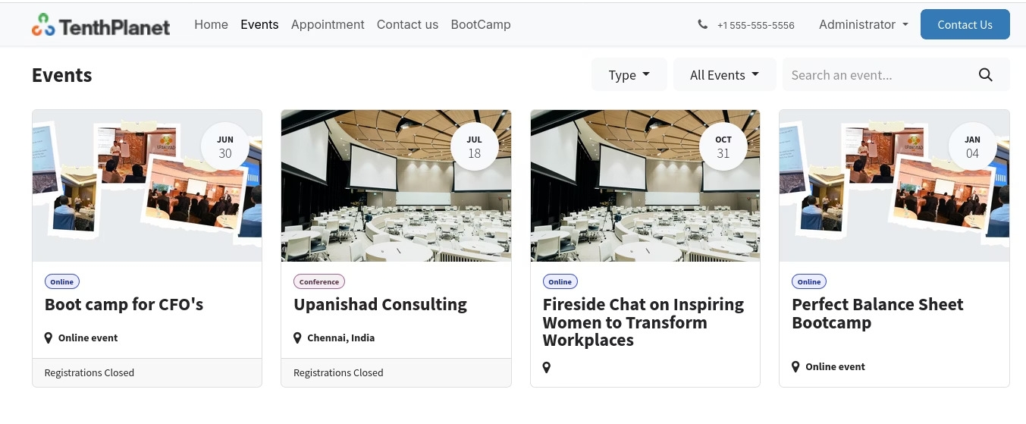Viewport: 1026px width, 424px height.
Task: Go to the Home menu item
Action: (x=211, y=24)
